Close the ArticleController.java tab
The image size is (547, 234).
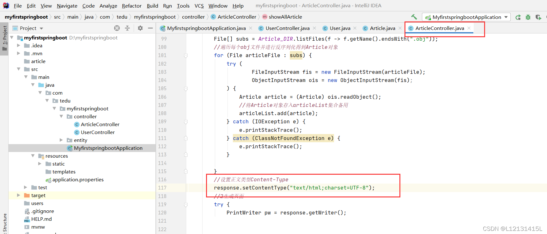[x=469, y=28]
